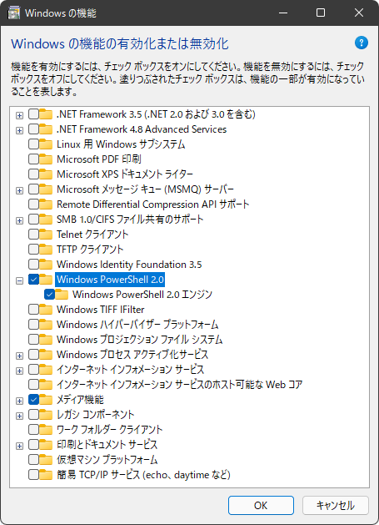Click the help question mark icon

tap(362, 43)
